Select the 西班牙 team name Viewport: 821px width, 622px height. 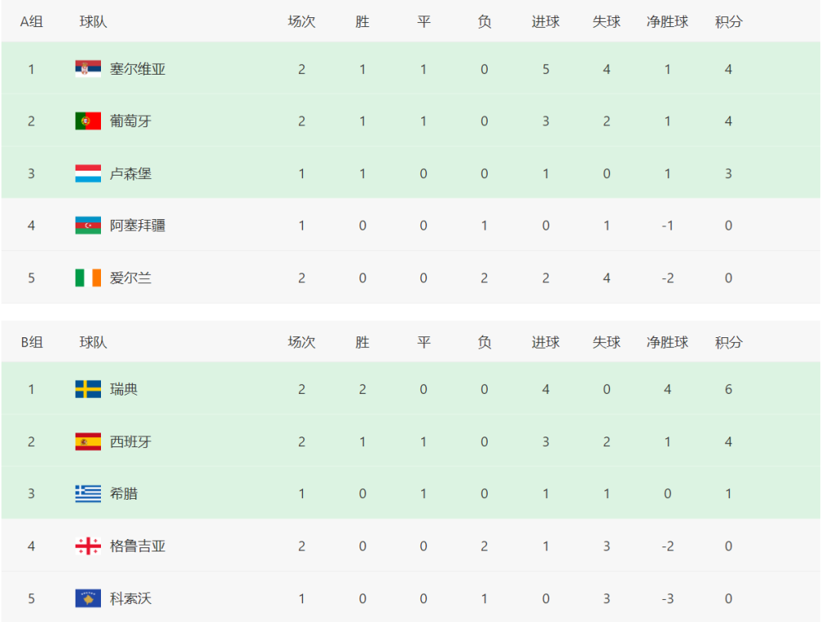tap(131, 441)
